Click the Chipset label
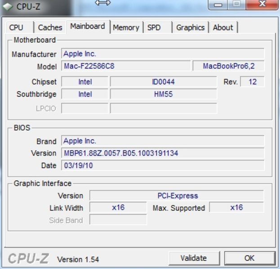The width and height of the screenshot is (280, 269). pos(44,82)
